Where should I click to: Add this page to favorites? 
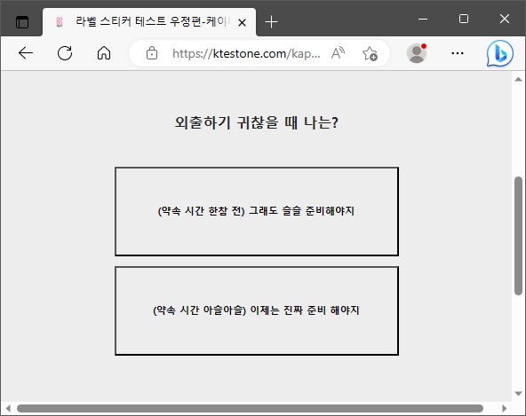point(370,53)
